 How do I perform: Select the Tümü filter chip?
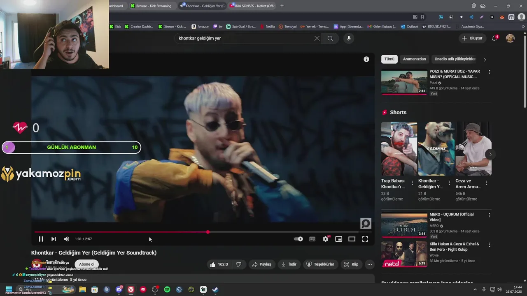point(389,59)
